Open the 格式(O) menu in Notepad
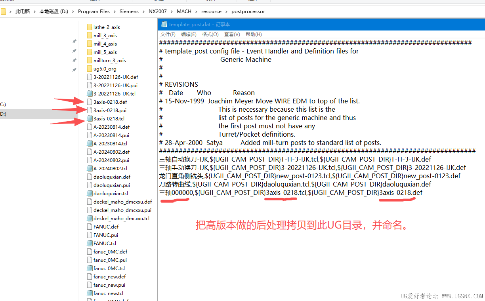The height and width of the screenshot is (301, 485). [210, 34]
